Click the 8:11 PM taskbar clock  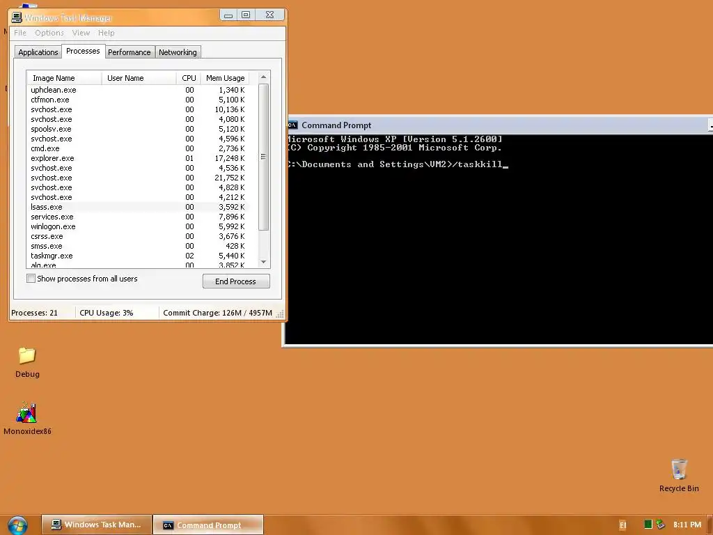coord(687,525)
